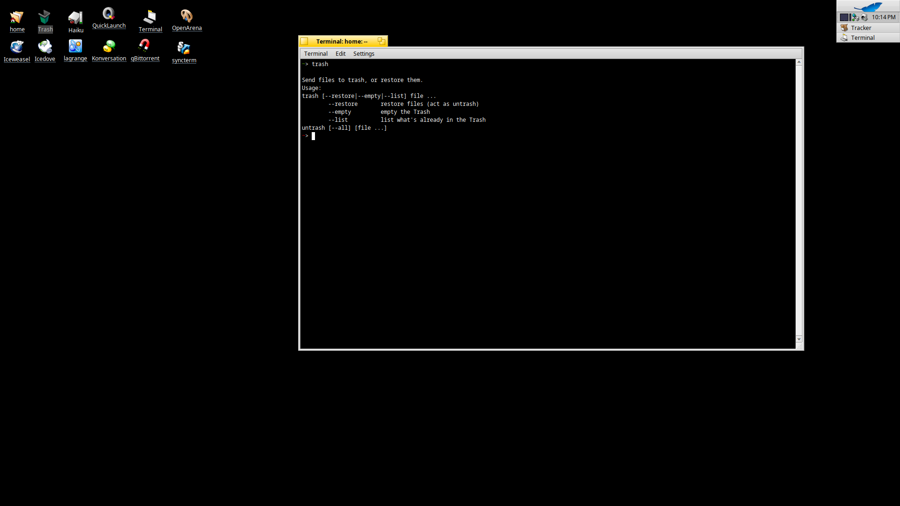
Task: Open the Haiku volume icon
Action: 75,19
